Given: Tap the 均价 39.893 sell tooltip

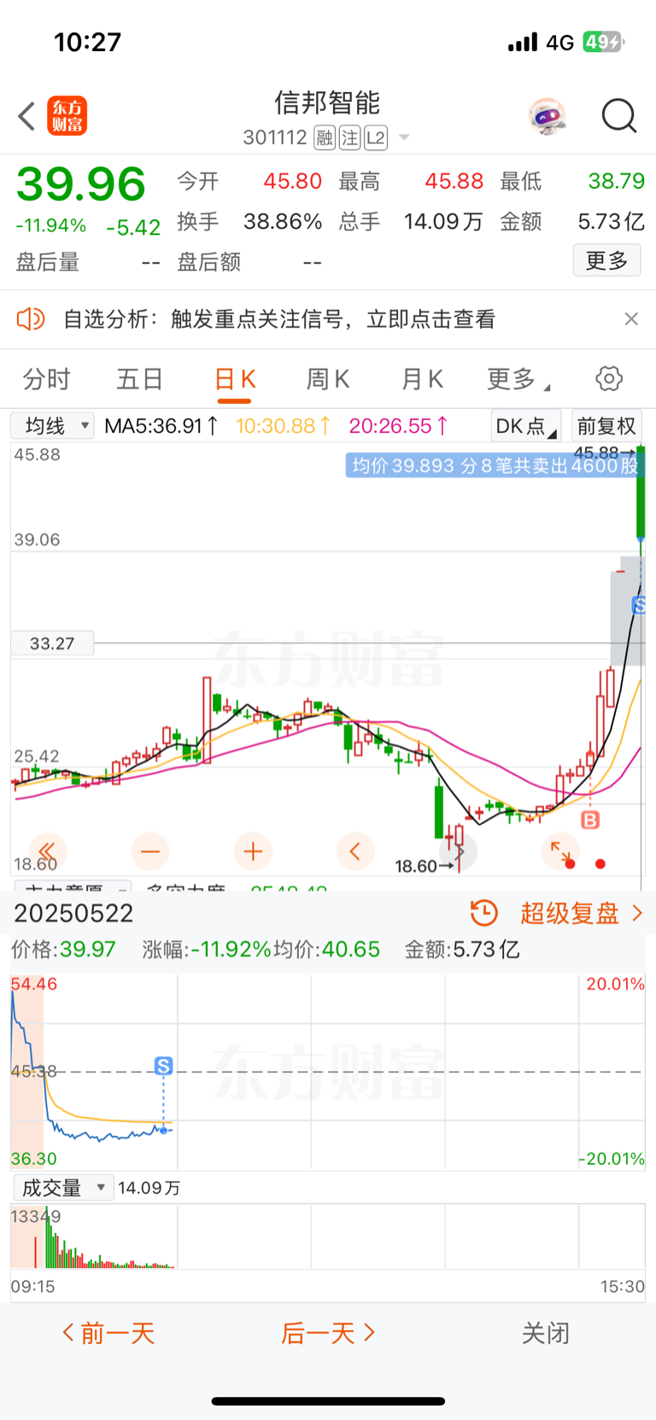Looking at the screenshot, I should (x=495, y=465).
